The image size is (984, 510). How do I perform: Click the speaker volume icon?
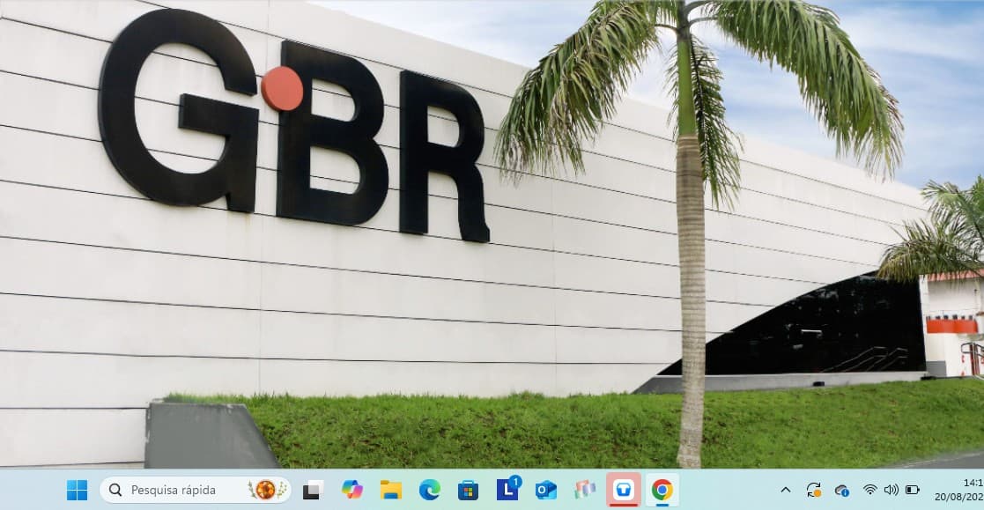(891, 490)
